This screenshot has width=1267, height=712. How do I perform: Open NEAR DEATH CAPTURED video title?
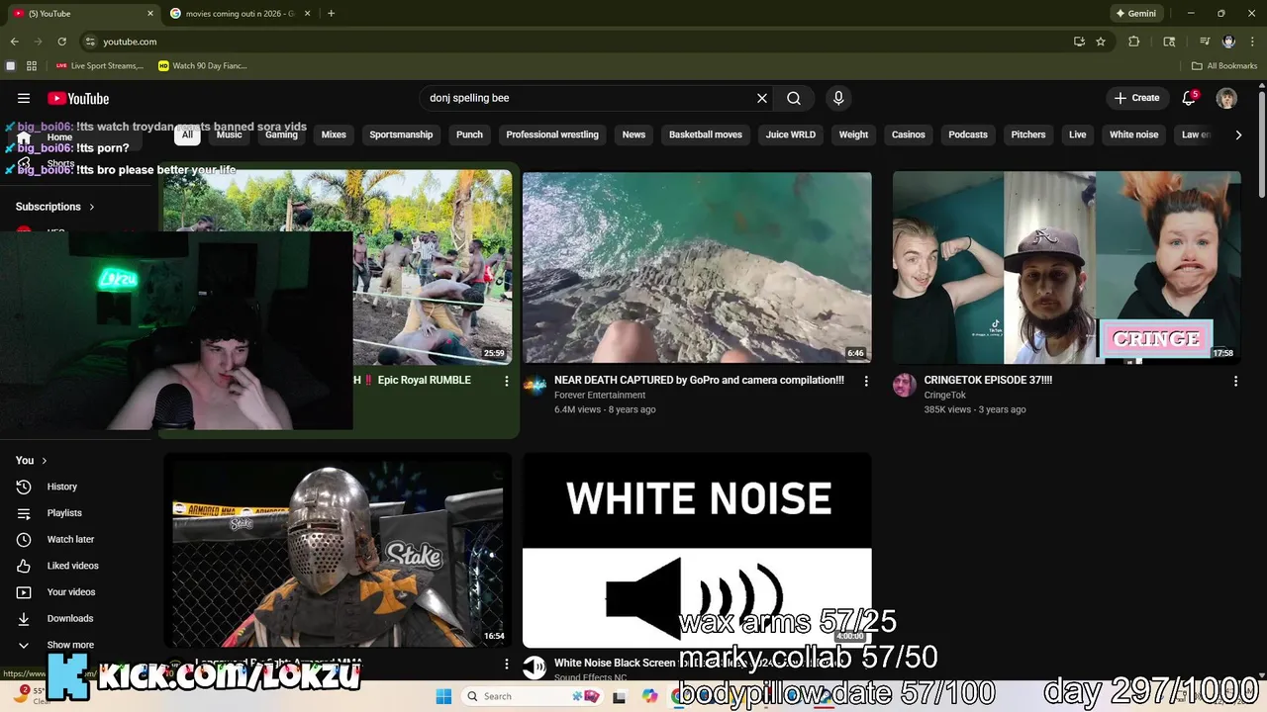point(699,380)
